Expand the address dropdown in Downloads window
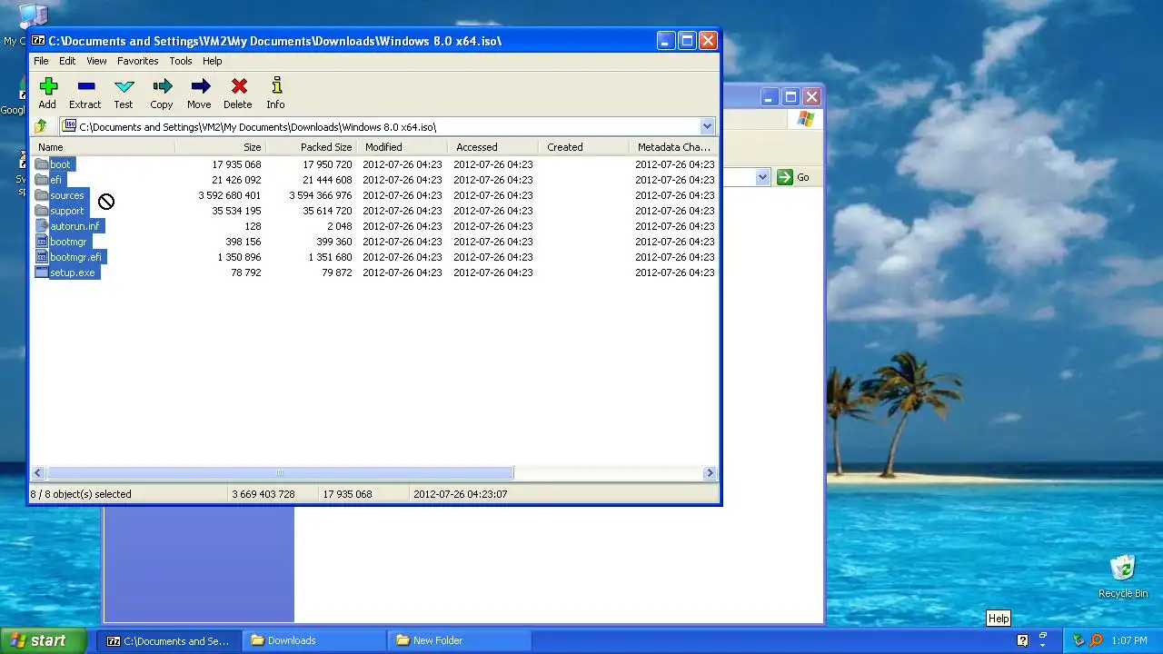Viewport: 1163px width, 654px height. coord(762,177)
